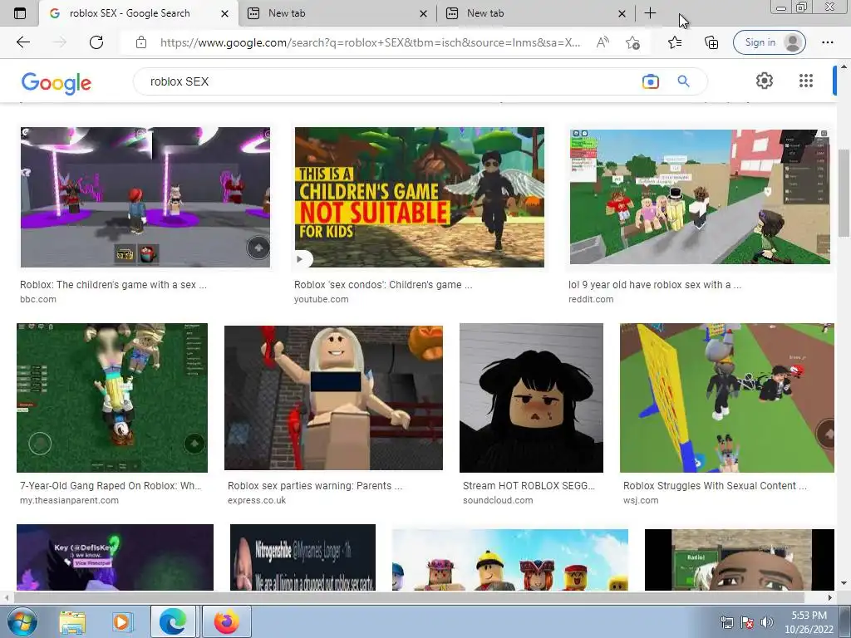Click the 'Roblox sex parties warning: Parents' title
851x638 pixels.
(315, 485)
